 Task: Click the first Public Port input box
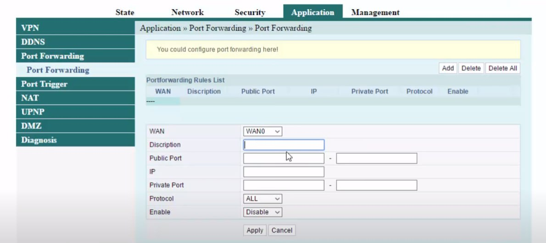point(284,158)
